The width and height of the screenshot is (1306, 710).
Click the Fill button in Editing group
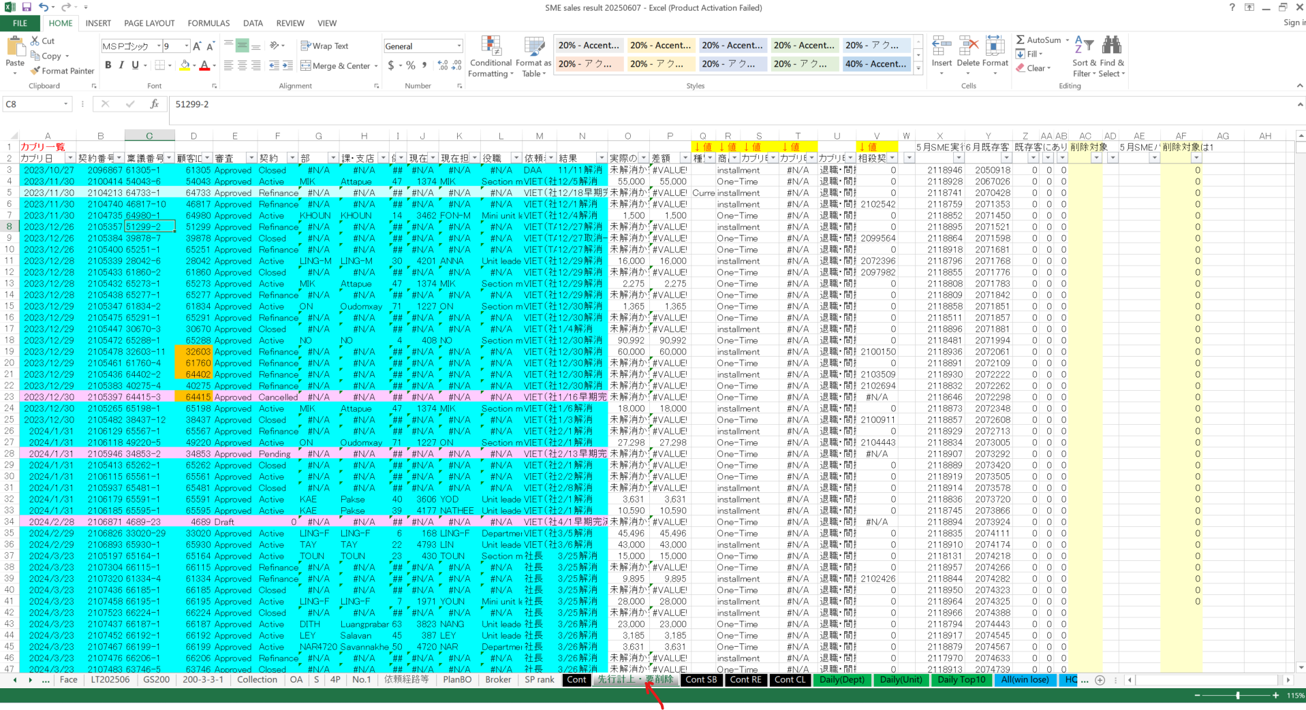[x=1029, y=54]
